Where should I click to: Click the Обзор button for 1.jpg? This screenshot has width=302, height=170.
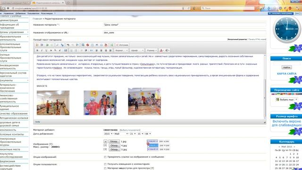[x=114, y=142]
